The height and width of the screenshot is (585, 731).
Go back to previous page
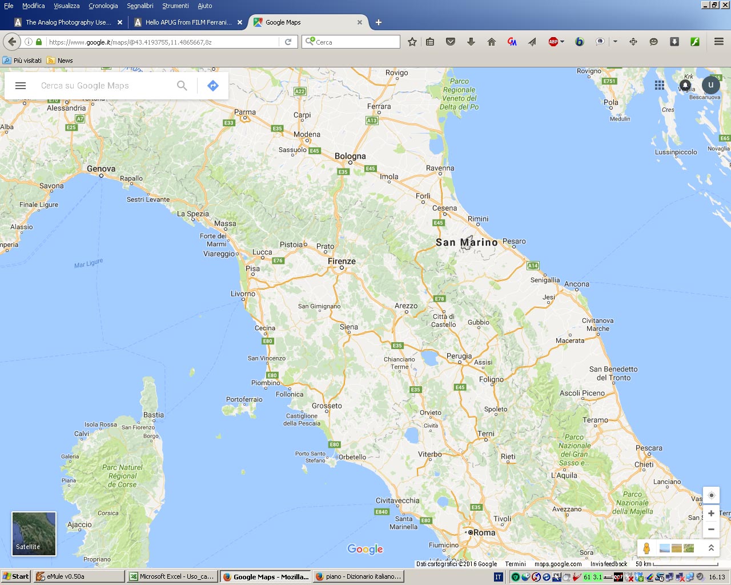click(12, 42)
